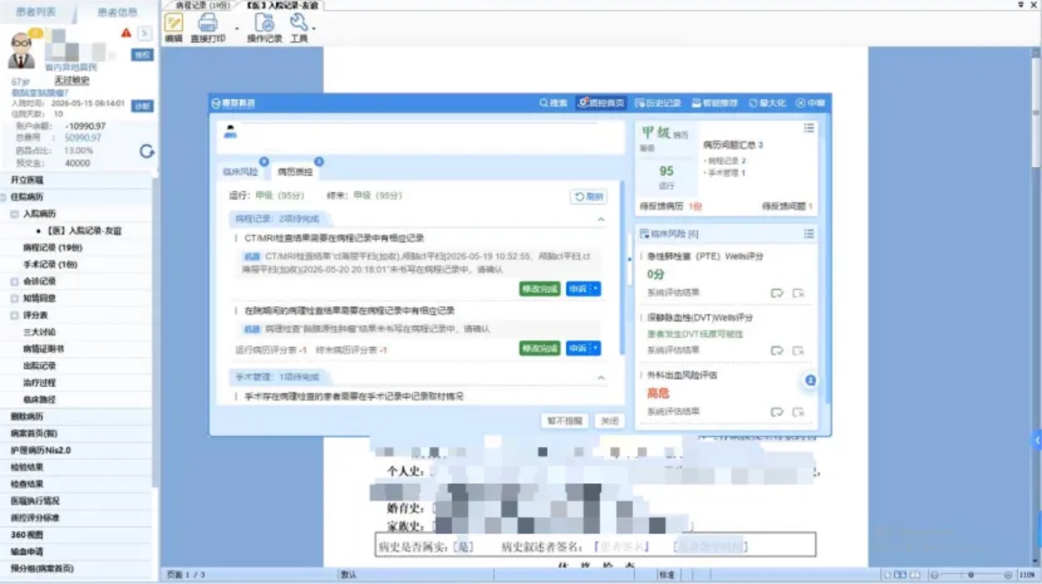The height and width of the screenshot is (584, 1042).
Task: Click the 暂不提醒 button
Action: click(x=564, y=421)
